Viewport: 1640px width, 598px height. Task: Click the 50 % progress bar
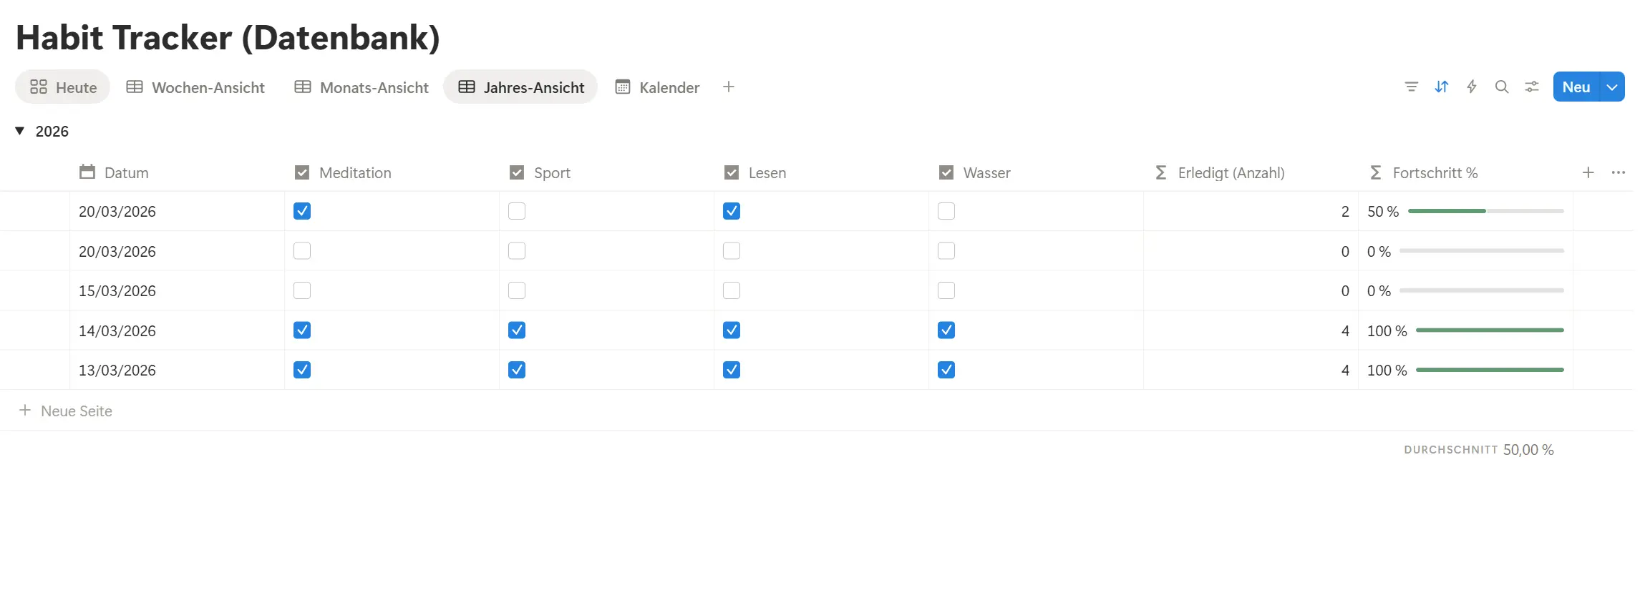click(x=1485, y=211)
